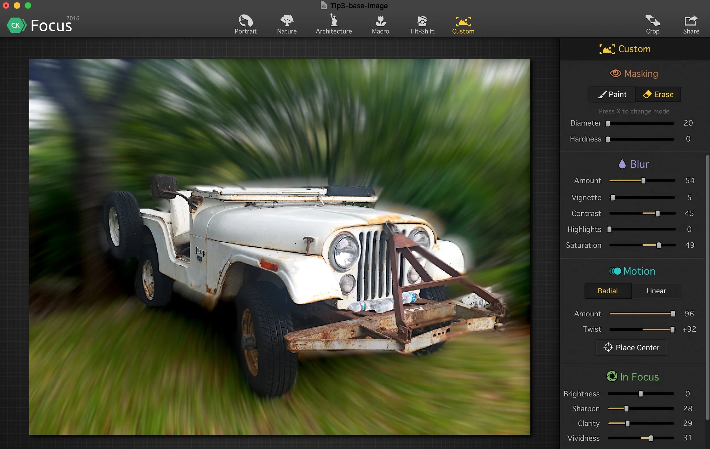The height and width of the screenshot is (449, 710).
Task: Click the Saturation value 49
Action: click(690, 245)
